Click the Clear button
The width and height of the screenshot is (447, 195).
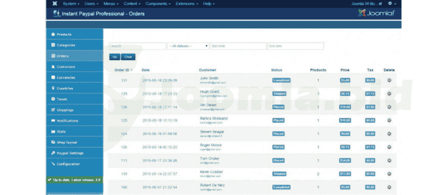coord(128,57)
